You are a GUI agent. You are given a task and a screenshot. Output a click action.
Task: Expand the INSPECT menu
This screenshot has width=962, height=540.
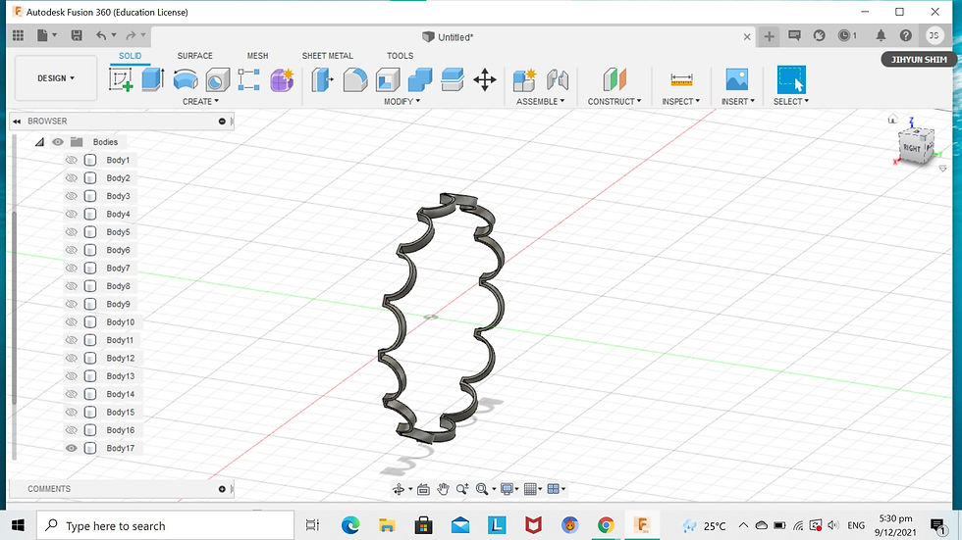point(680,102)
